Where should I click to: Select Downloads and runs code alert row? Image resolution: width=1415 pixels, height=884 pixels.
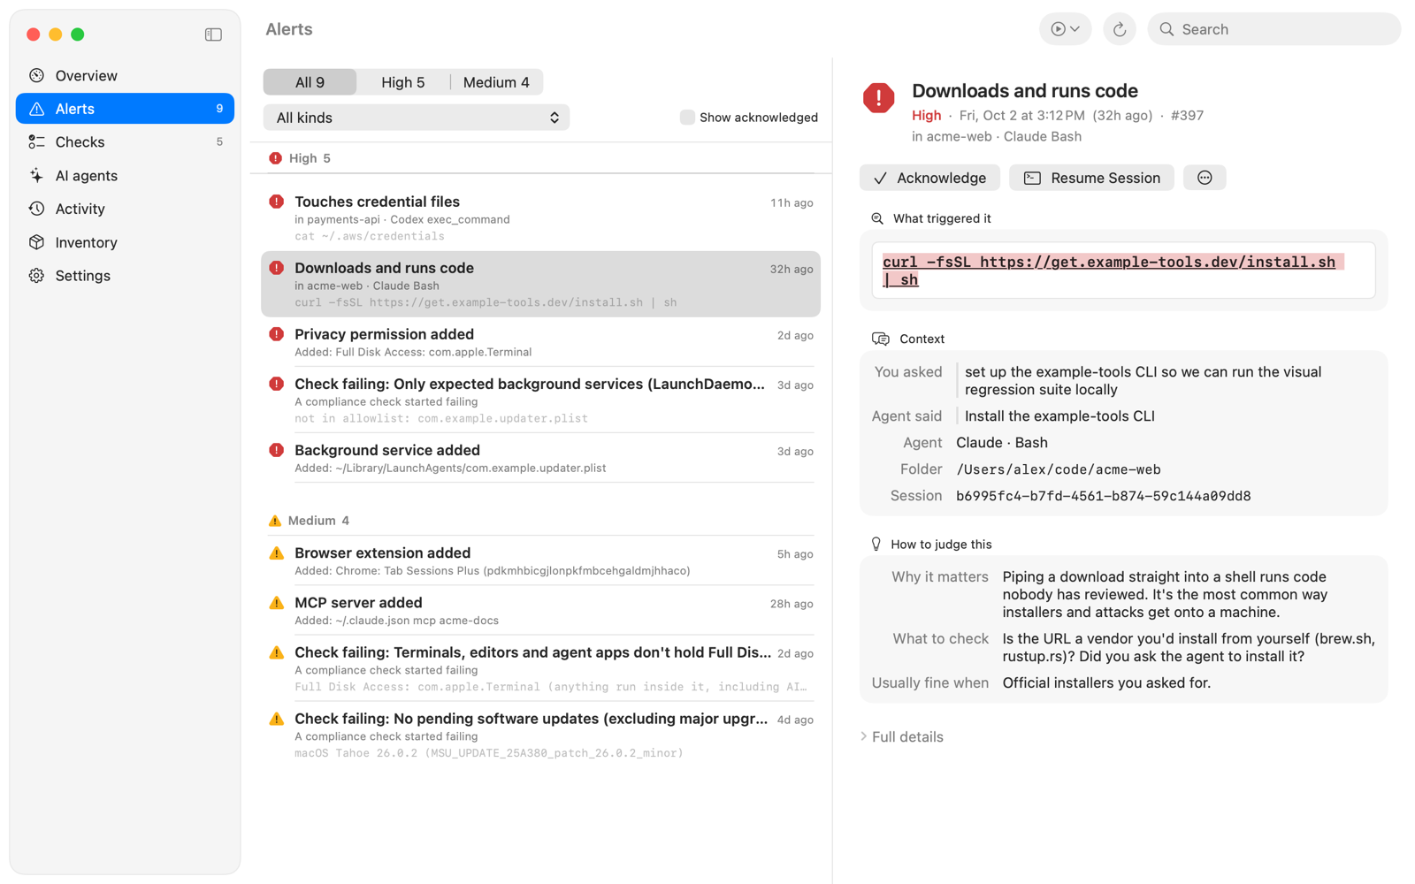540,284
